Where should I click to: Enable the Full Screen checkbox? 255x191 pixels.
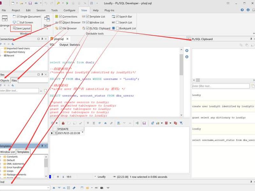18,22
